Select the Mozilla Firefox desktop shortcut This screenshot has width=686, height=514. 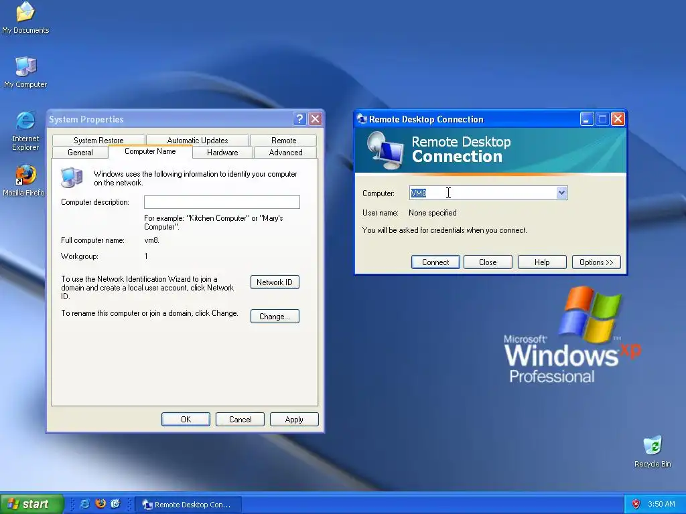[24, 180]
